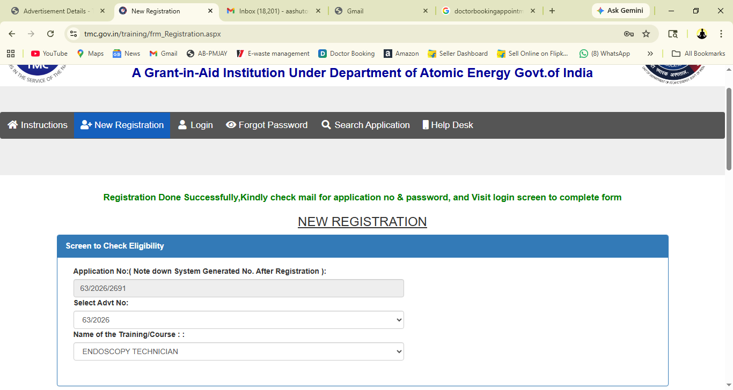Open the Search Application menu item

[x=365, y=125]
